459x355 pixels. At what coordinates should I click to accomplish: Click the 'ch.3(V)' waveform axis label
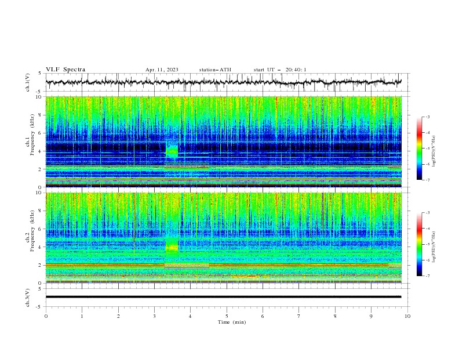tap(28, 298)
